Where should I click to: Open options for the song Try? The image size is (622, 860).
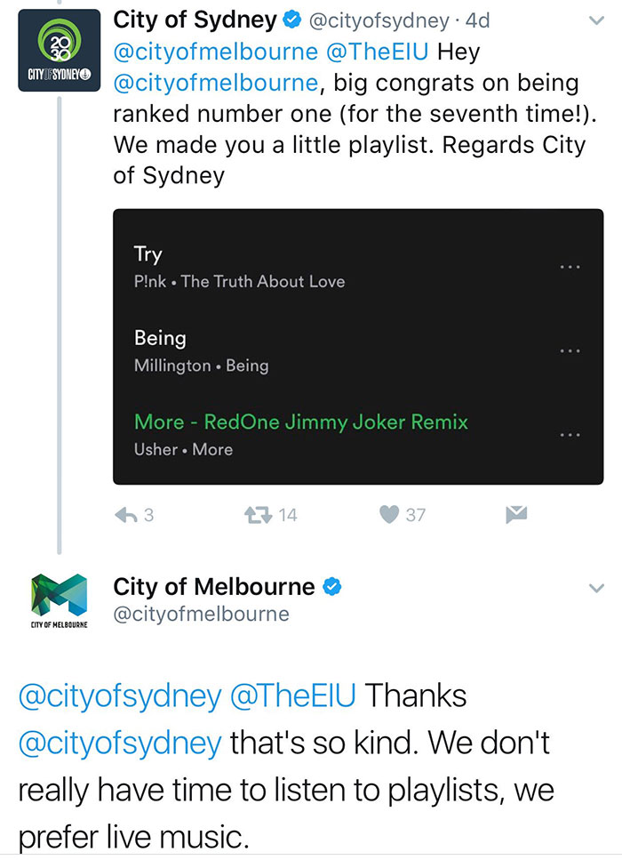pos(570,266)
